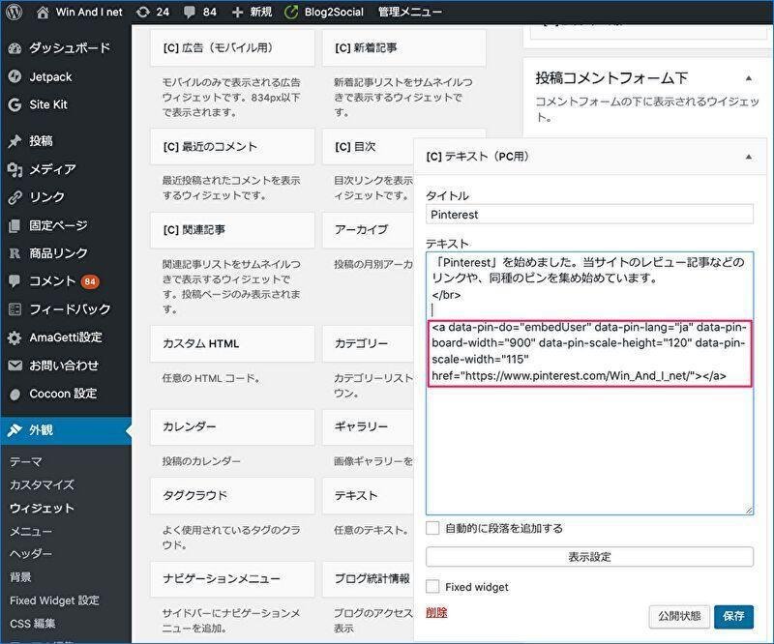The height and width of the screenshot is (644, 774).
Task: Open ヘッダー submenu item
Action: pos(31,554)
